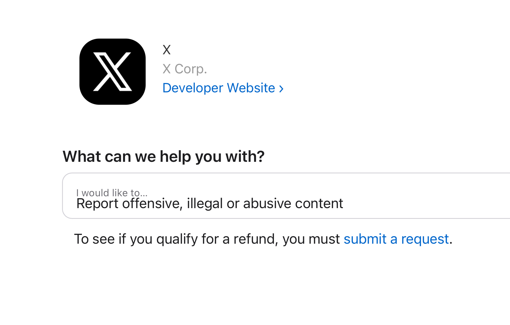This screenshot has height=325, width=510.
Task: Click the selected 'Report offensive, illegal or abusive content' option
Action: 210,203
